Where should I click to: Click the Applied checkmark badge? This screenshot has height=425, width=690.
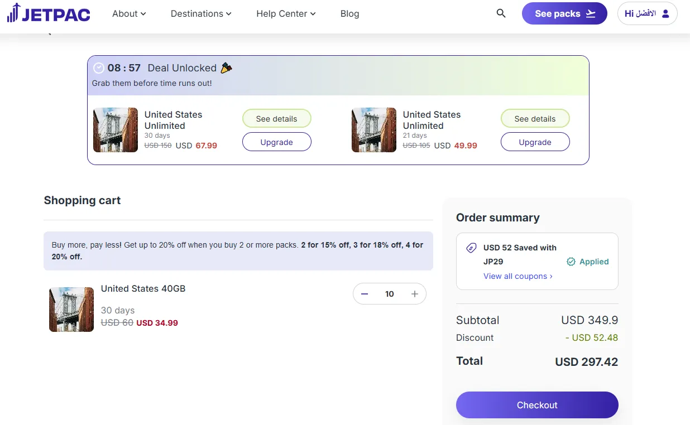(587, 262)
